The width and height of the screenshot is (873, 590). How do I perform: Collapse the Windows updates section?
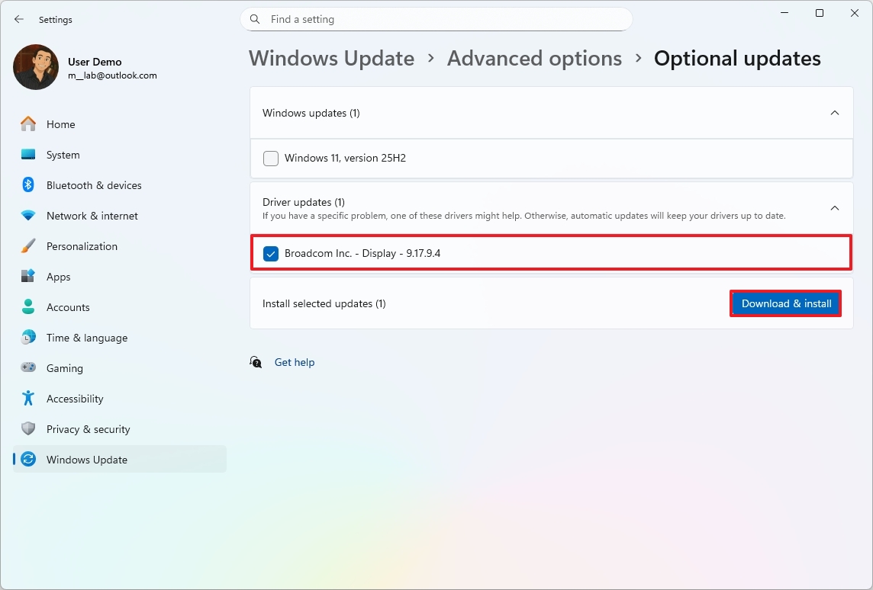click(834, 112)
